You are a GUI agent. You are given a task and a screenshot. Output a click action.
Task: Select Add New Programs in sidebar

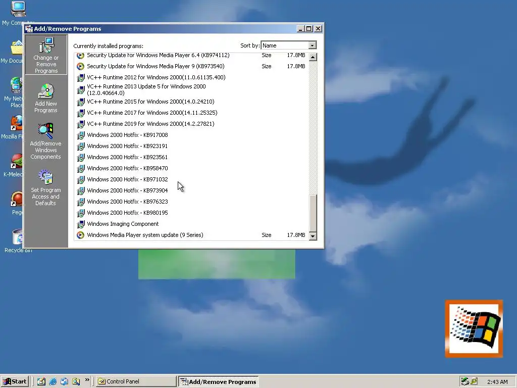46,99
